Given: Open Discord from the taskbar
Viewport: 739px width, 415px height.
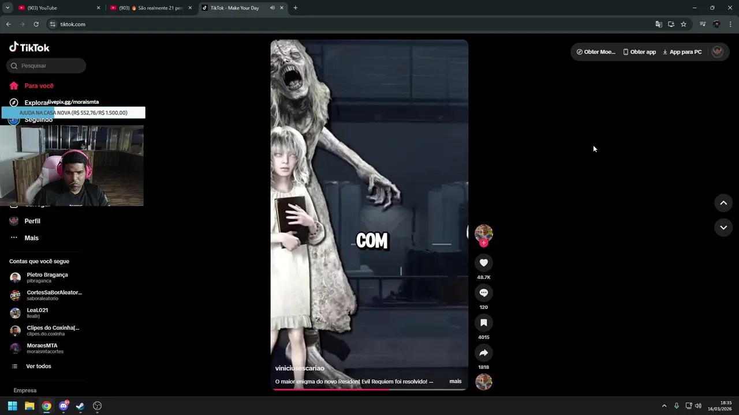Looking at the screenshot, I should pyautogui.click(x=64, y=406).
